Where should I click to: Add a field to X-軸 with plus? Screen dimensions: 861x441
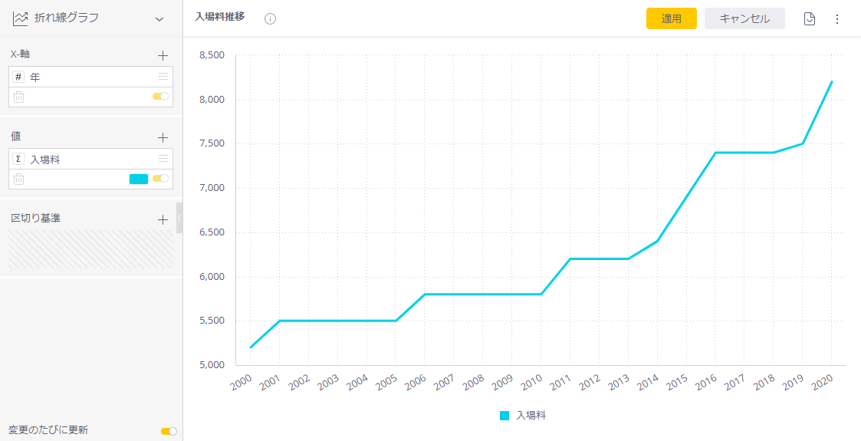tap(163, 55)
